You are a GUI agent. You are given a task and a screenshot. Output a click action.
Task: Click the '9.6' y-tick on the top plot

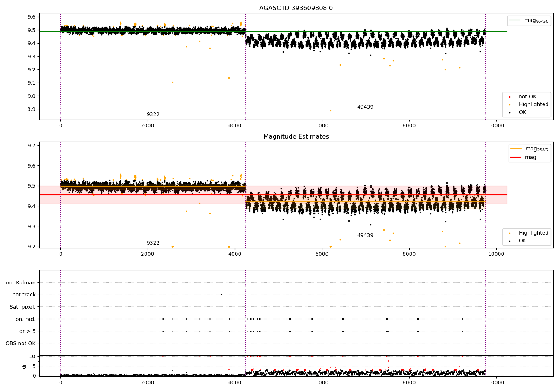pyautogui.click(x=31, y=17)
